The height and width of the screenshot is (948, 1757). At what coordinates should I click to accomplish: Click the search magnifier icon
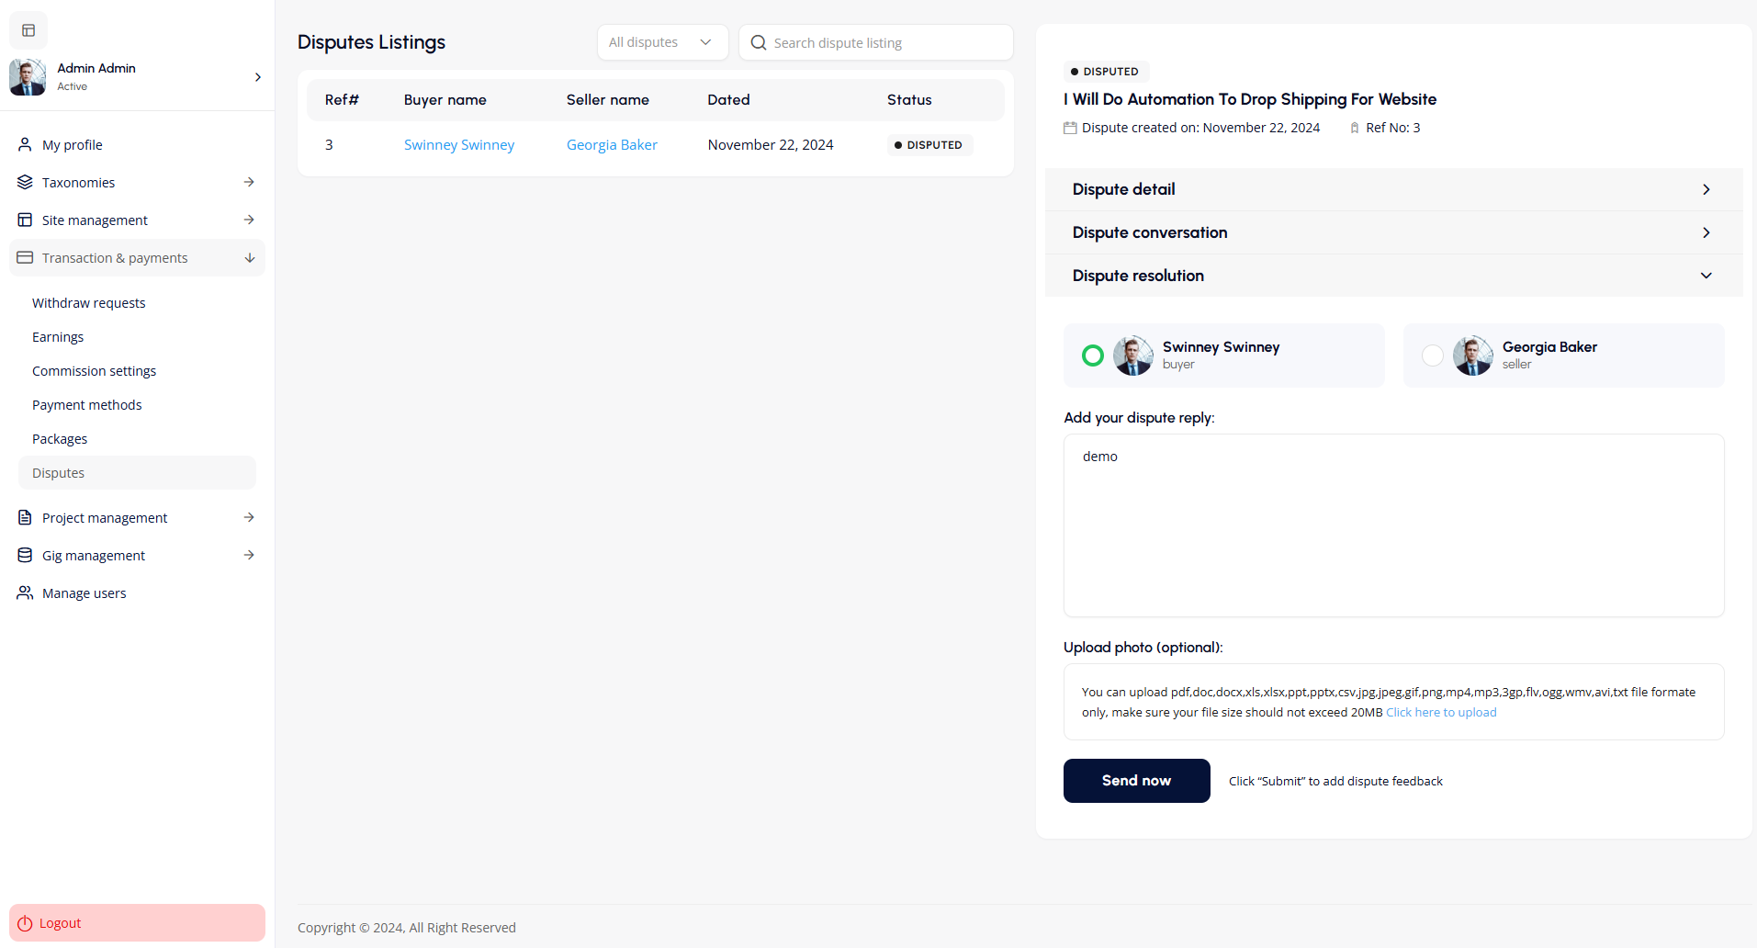tap(758, 42)
